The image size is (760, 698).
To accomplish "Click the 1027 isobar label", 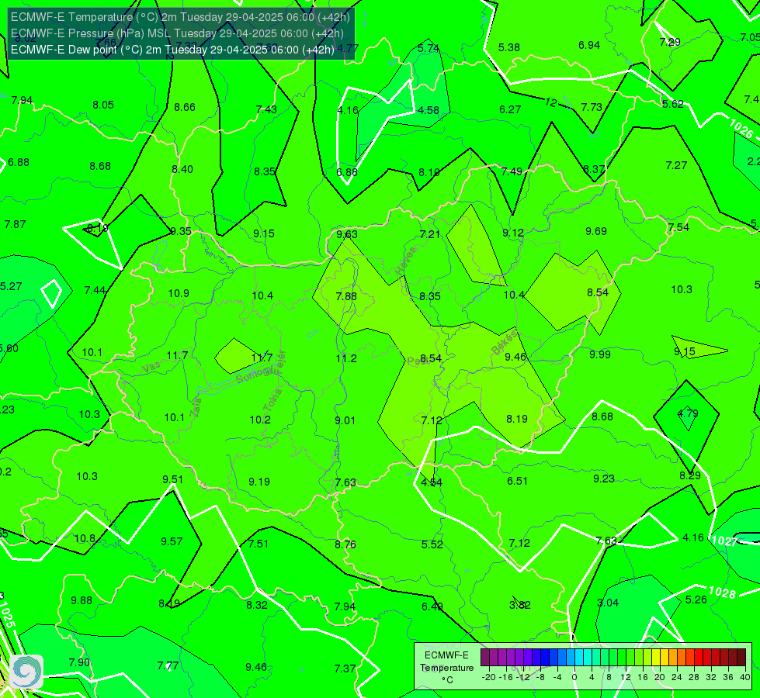I will pos(724,541).
